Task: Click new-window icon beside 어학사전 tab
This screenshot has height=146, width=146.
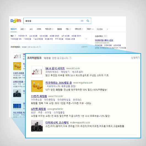Action: click(82, 29)
